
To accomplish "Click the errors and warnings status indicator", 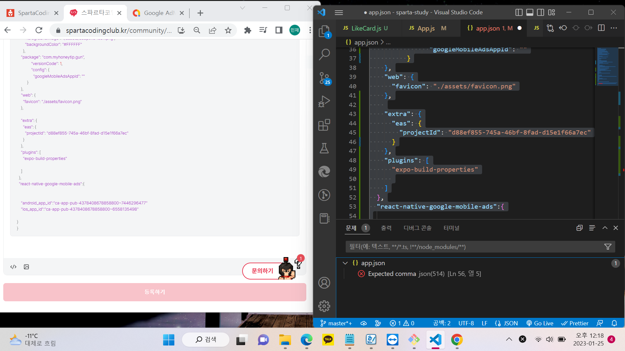I will click(402, 323).
